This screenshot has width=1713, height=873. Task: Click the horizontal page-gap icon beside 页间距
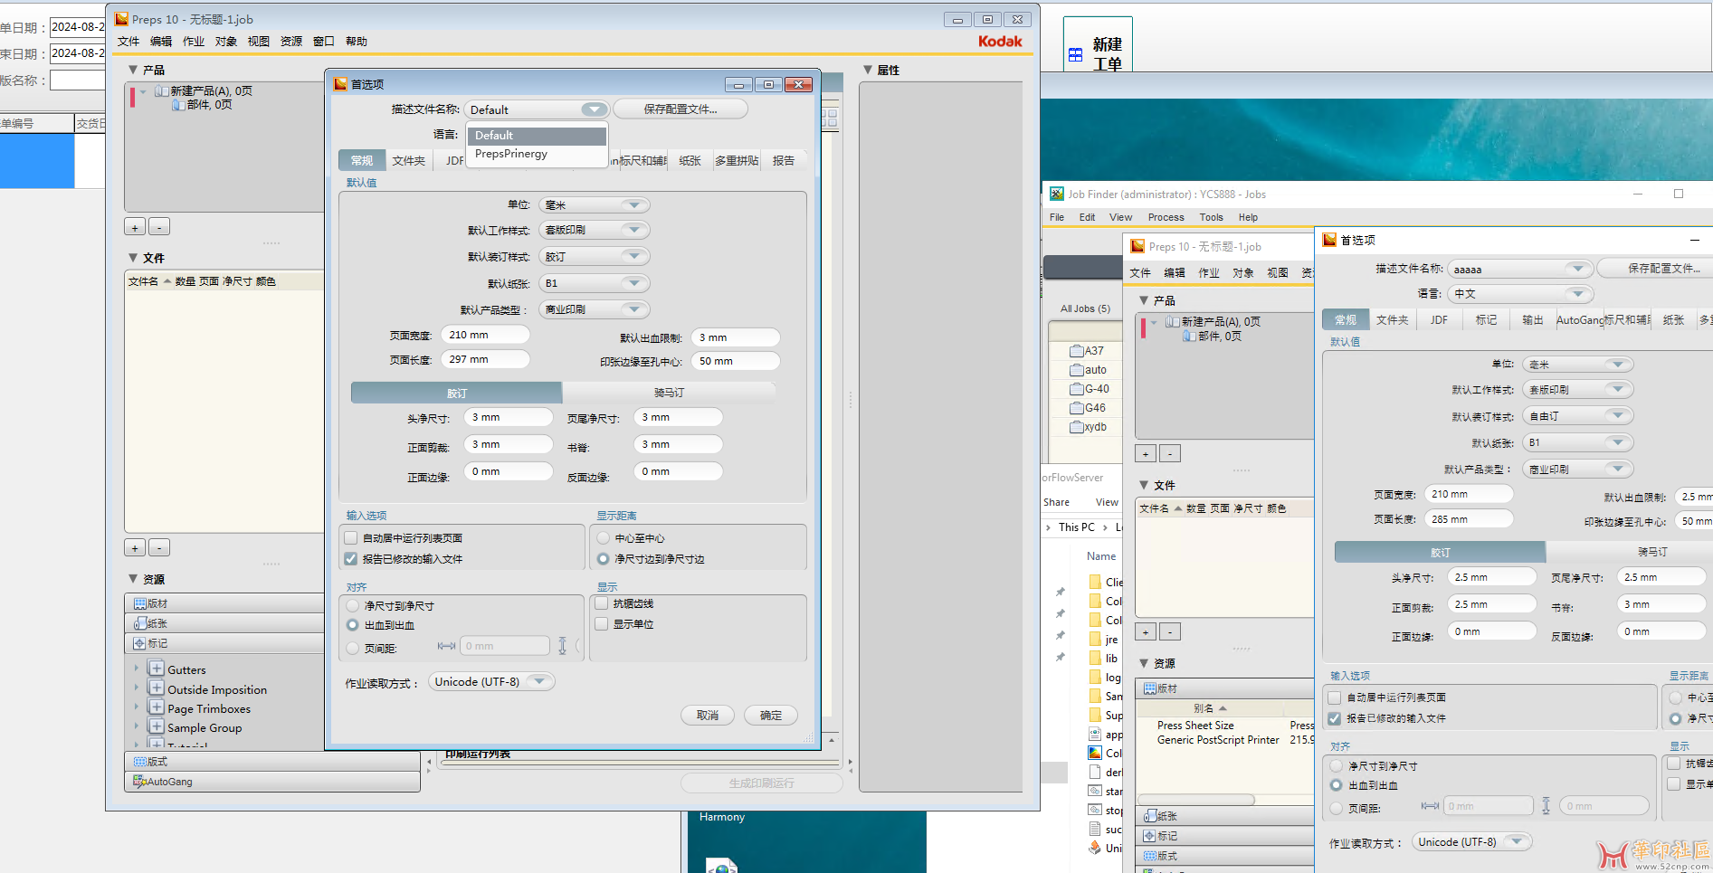446,646
